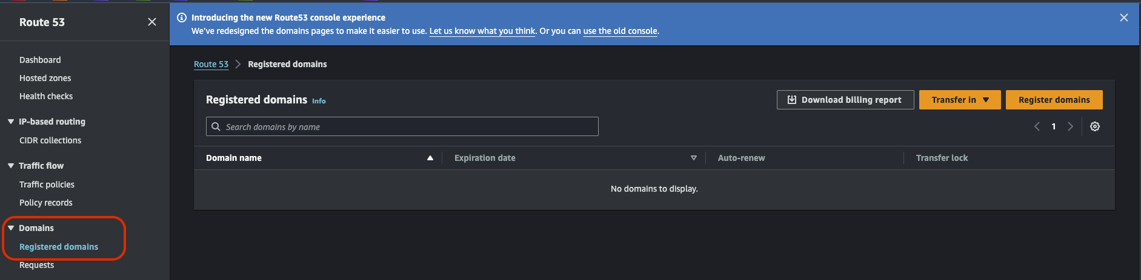Go to previous page of domains
1141x280 pixels.
1037,126
